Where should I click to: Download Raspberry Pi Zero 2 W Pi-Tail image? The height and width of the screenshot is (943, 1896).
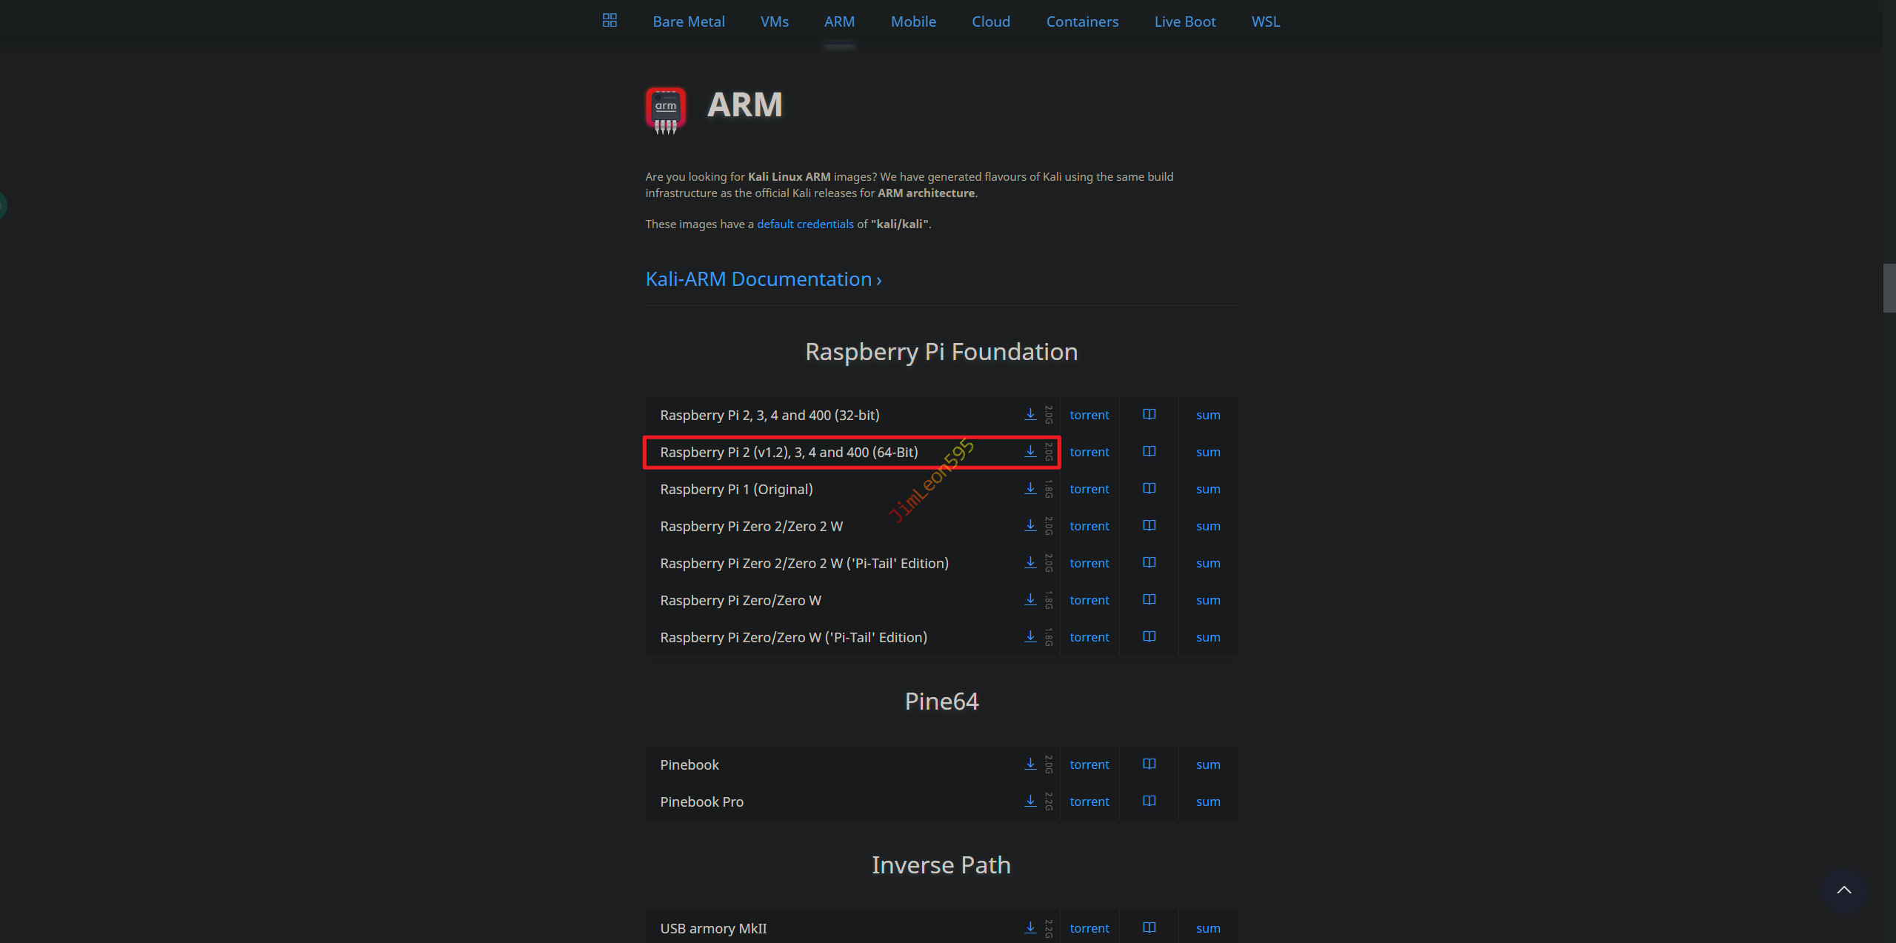click(x=1030, y=562)
